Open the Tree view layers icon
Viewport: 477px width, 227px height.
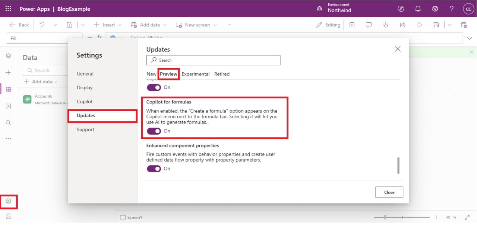click(8, 56)
